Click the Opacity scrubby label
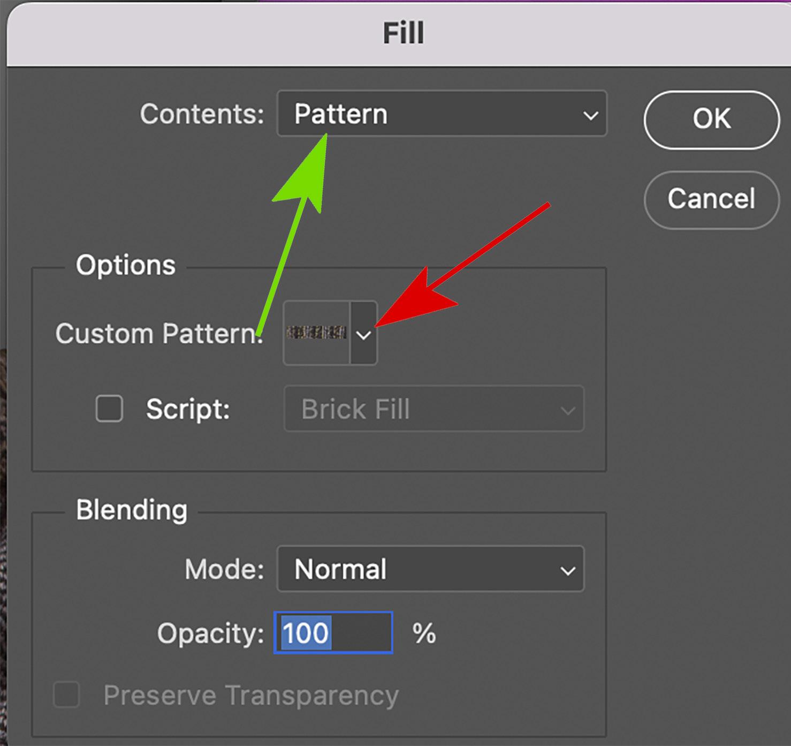The width and height of the screenshot is (791, 746). click(x=210, y=633)
